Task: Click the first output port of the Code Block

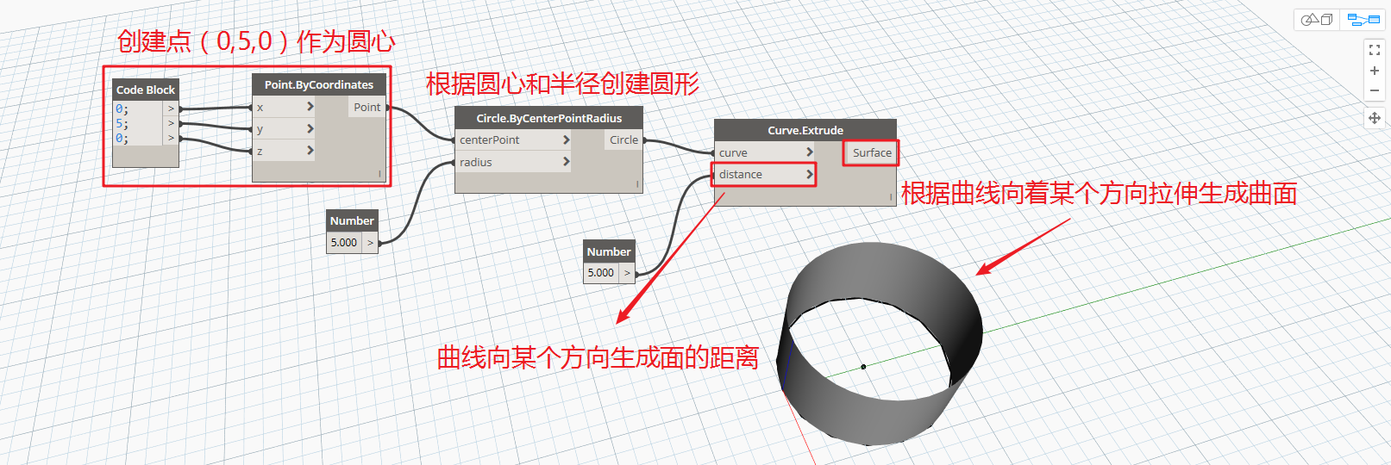Action: pos(171,108)
